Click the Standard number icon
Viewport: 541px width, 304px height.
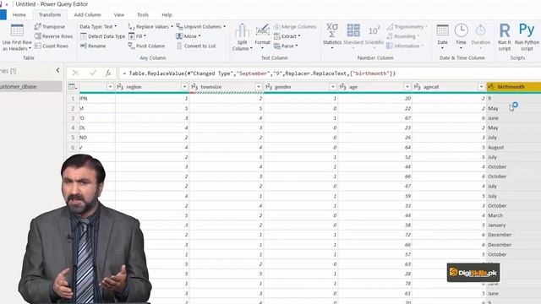point(353,30)
